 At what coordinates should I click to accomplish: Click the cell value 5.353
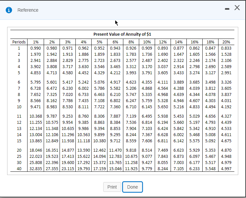pos(210,150)
